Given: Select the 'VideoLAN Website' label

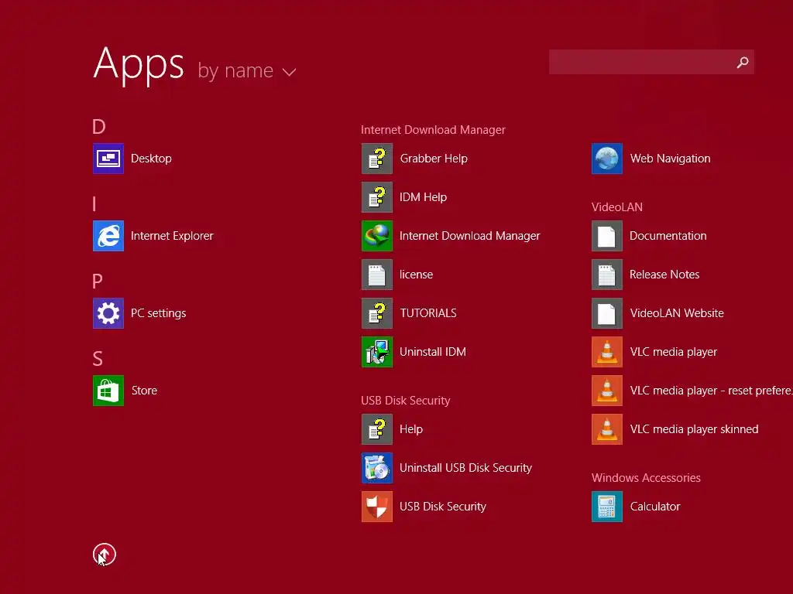Looking at the screenshot, I should click(677, 313).
